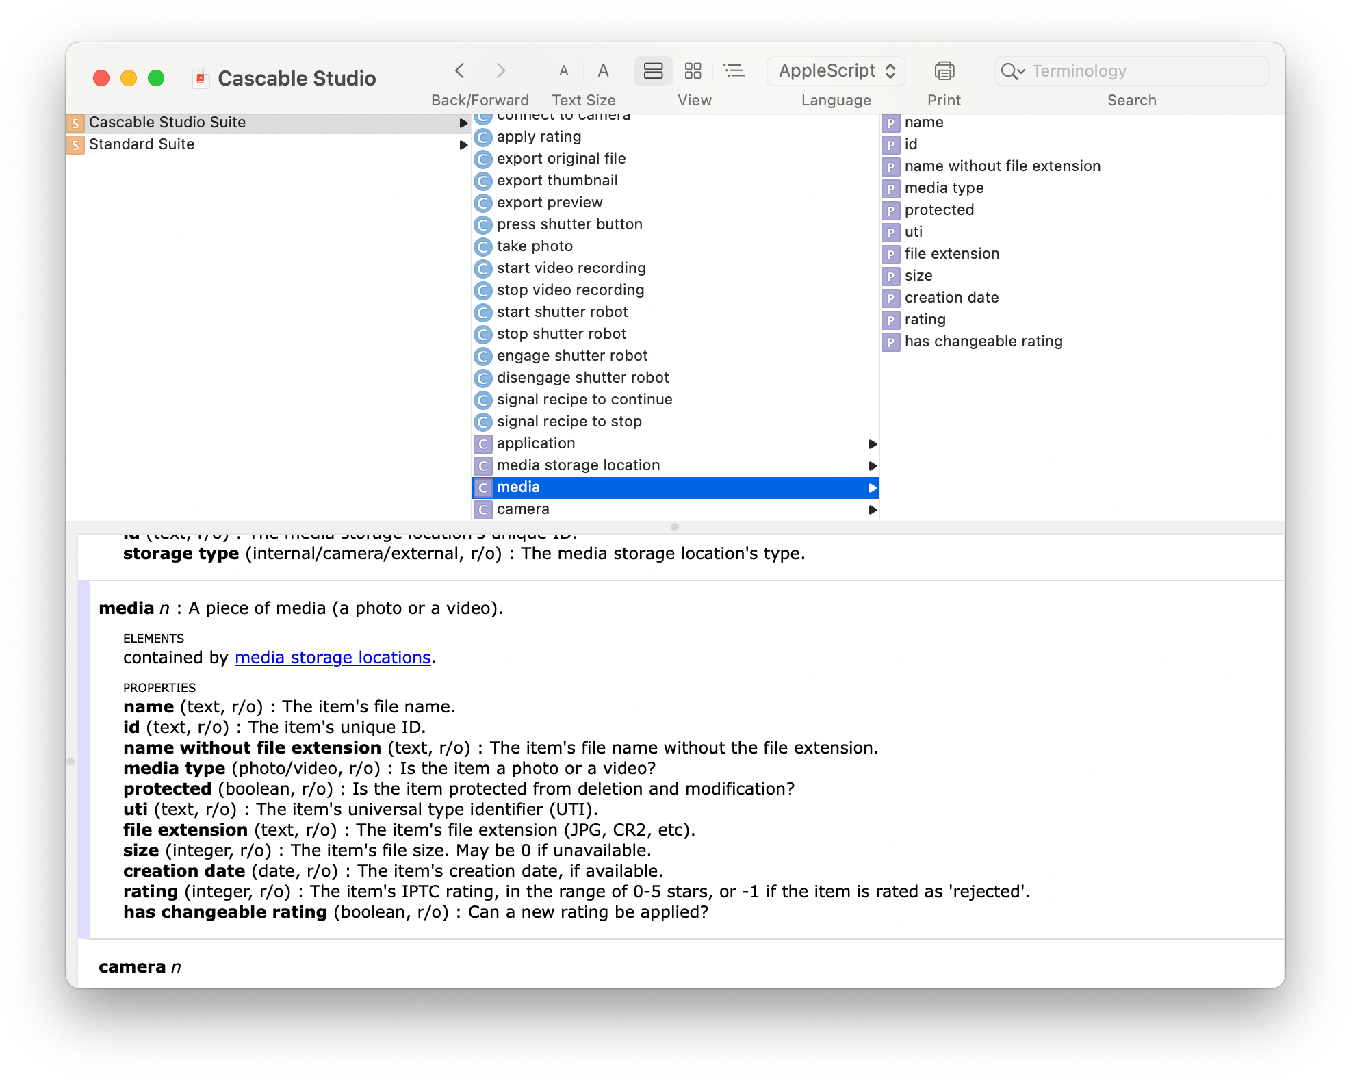Click the camera class icon
Screen dimensions: 1351x1080
483,510
